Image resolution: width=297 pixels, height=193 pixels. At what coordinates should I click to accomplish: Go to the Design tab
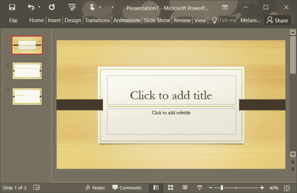pos(73,20)
